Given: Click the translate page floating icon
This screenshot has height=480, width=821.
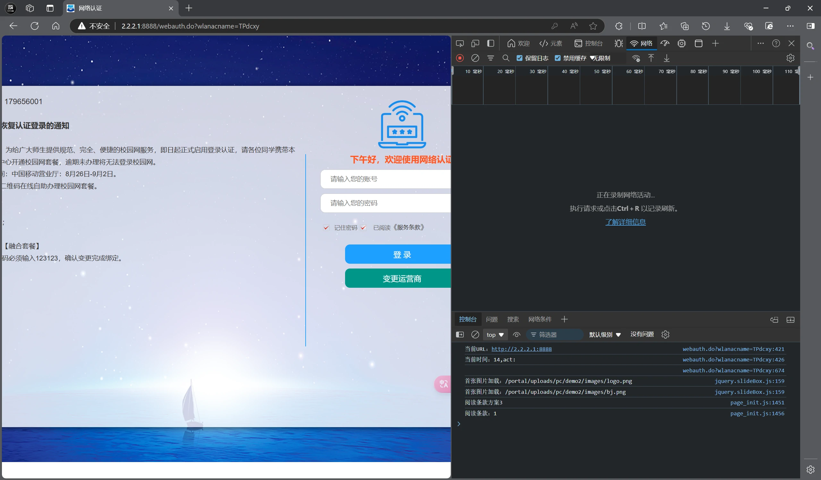Looking at the screenshot, I should click(x=443, y=384).
